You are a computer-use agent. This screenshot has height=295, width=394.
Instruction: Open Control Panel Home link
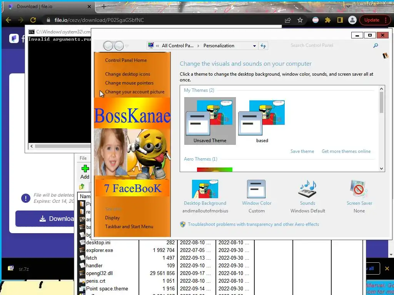pyautogui.click(x=126, y=60)
